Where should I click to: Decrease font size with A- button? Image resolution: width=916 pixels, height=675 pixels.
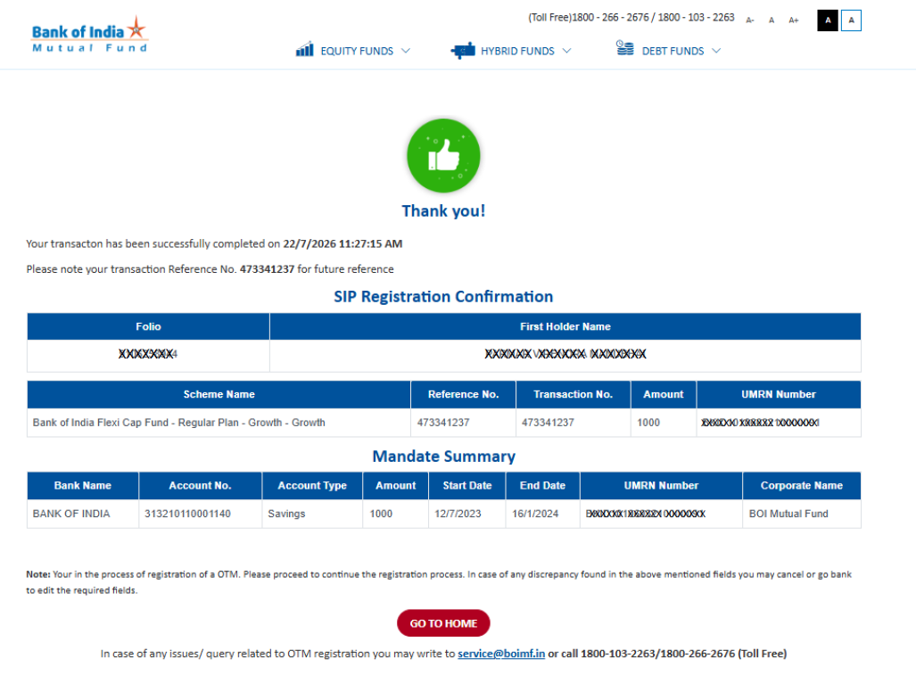click(x=750, y=21)
